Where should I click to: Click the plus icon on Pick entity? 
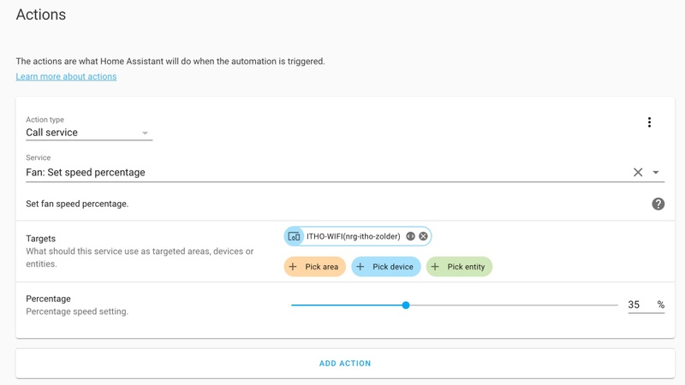click(435, 267)
